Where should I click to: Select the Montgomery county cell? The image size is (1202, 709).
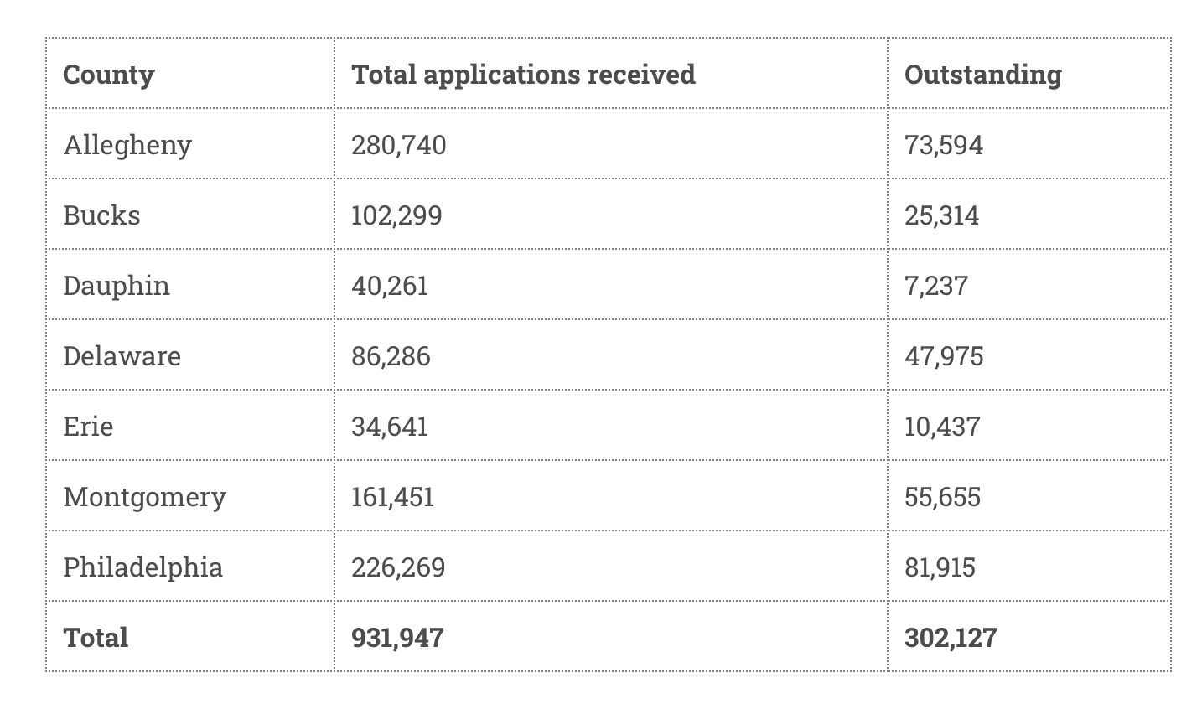pos(145,497)
